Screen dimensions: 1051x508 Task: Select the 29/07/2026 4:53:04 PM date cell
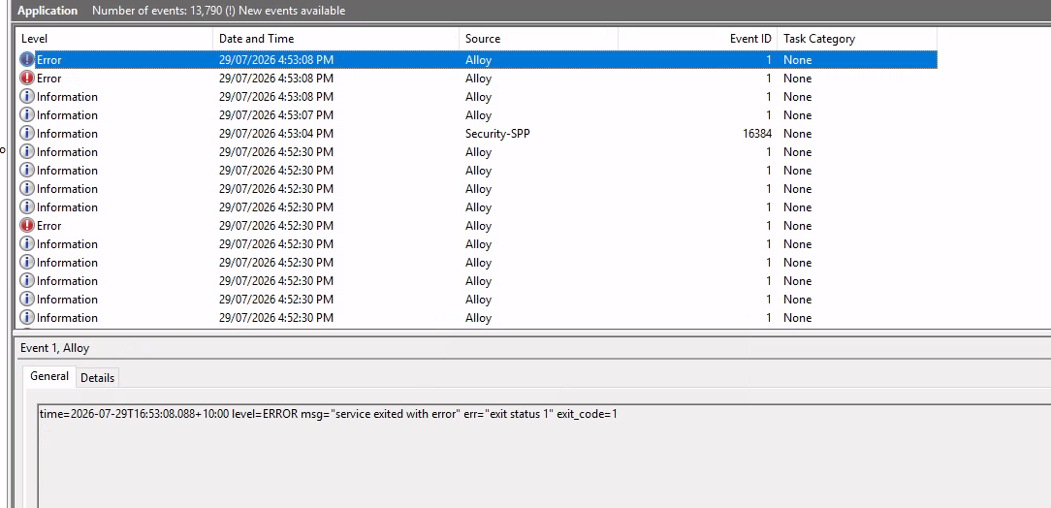(x=275, y=134)
